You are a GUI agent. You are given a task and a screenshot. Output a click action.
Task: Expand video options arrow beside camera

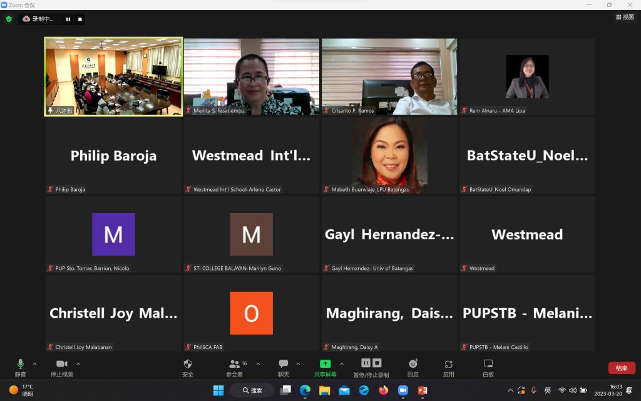pos(78,363)
